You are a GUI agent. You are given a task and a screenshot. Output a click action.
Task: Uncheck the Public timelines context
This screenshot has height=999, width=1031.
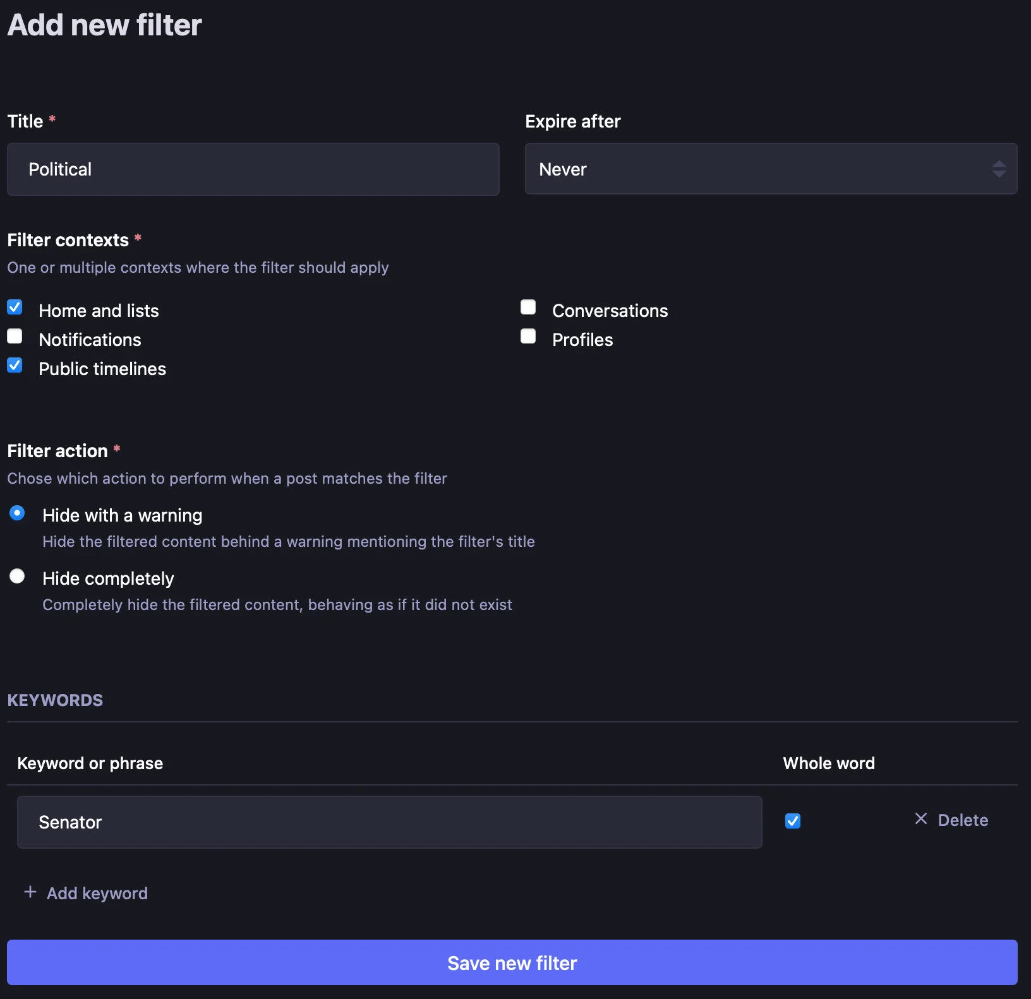click(15, 365)
